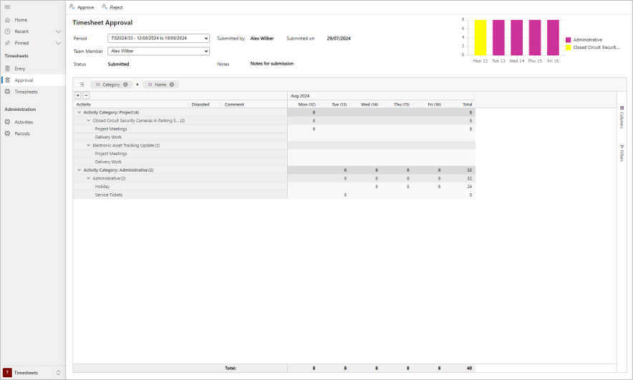Select the Service Tickets row

tap(274, 195)
